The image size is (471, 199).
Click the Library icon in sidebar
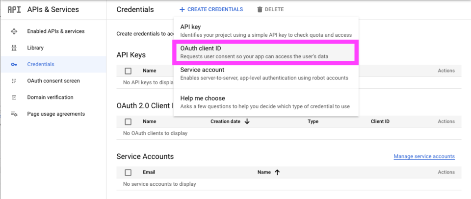[x=14, y=48]
